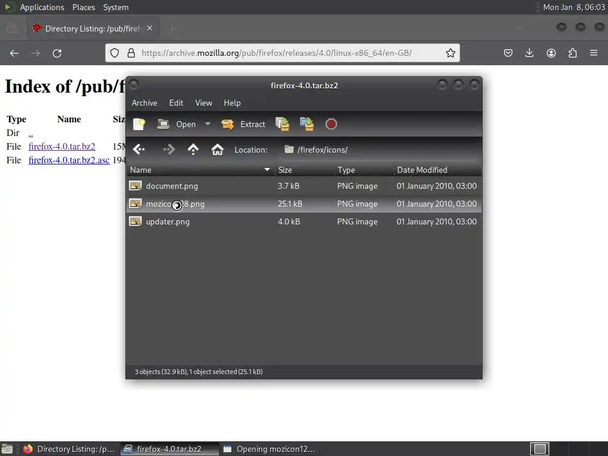Open Firefox downloads panel

click(x=529, y=53)
